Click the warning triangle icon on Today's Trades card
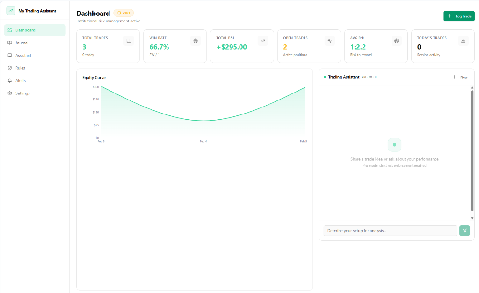 click(464, 41)
